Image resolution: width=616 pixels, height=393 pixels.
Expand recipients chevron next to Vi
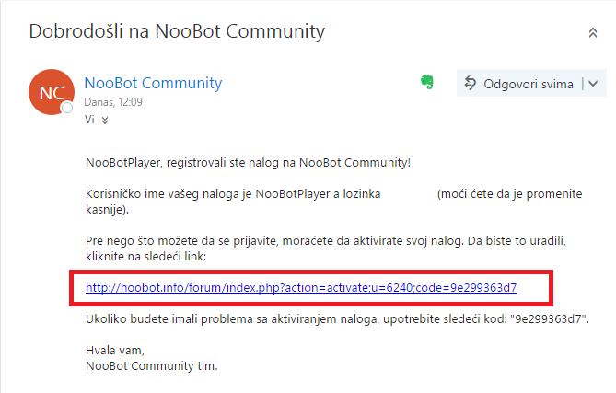click(104, 120)
